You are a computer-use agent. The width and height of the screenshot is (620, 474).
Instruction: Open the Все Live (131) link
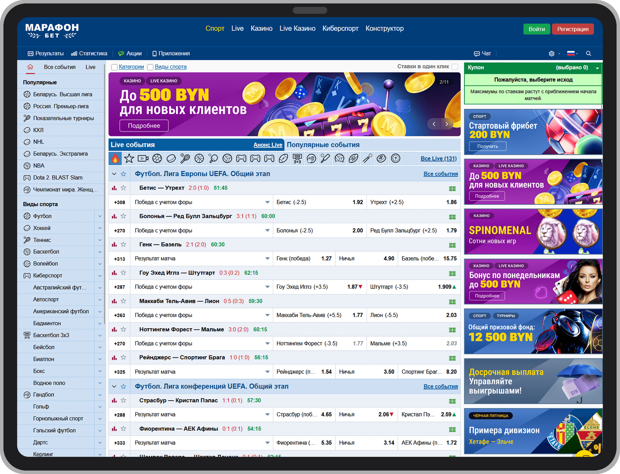pyautogui.click(x=438, y=158)
